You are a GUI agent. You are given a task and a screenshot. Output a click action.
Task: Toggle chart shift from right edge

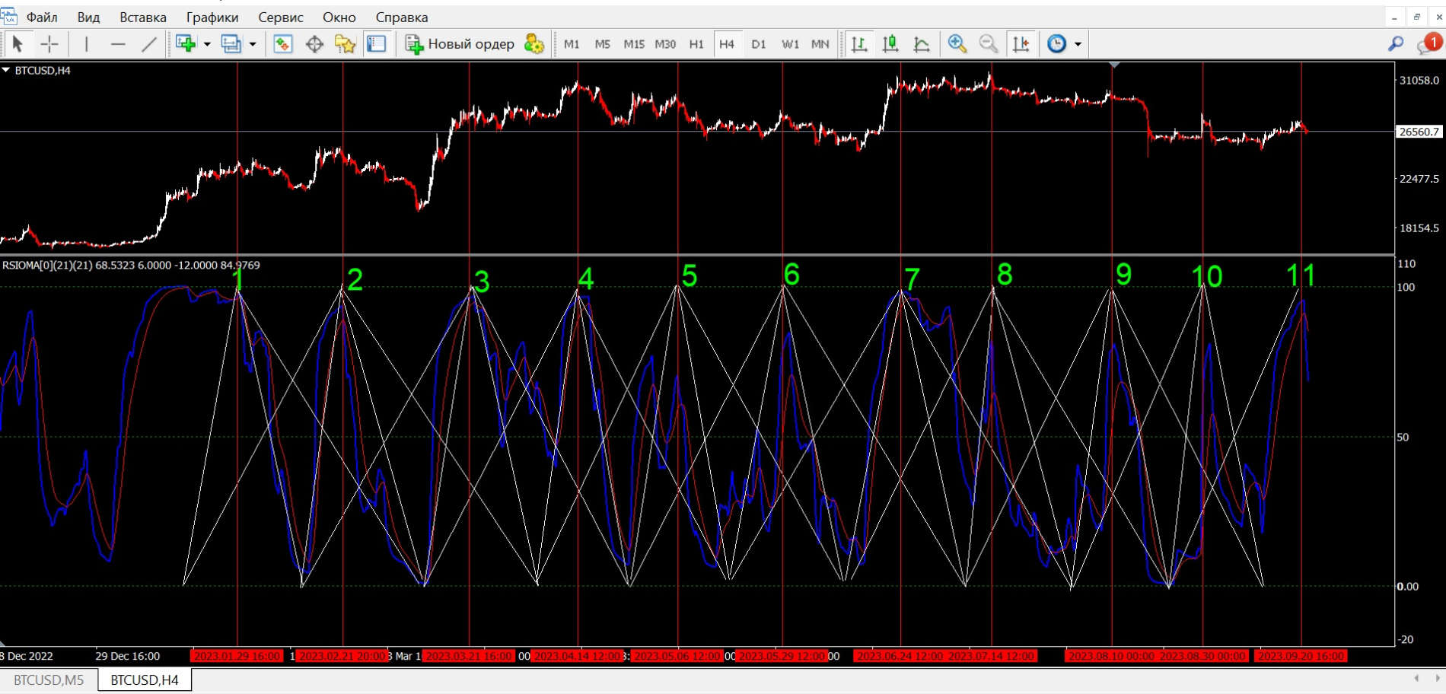point(1021,44)
